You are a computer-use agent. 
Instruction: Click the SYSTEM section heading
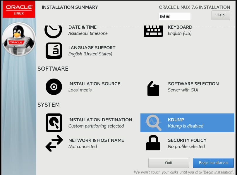[49, 105]
